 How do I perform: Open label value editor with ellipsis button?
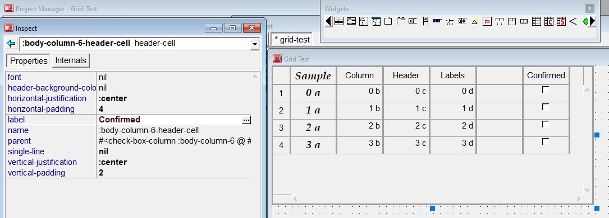[x=246, y=120]
